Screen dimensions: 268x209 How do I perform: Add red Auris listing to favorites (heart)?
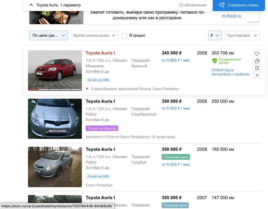(257, 54)
